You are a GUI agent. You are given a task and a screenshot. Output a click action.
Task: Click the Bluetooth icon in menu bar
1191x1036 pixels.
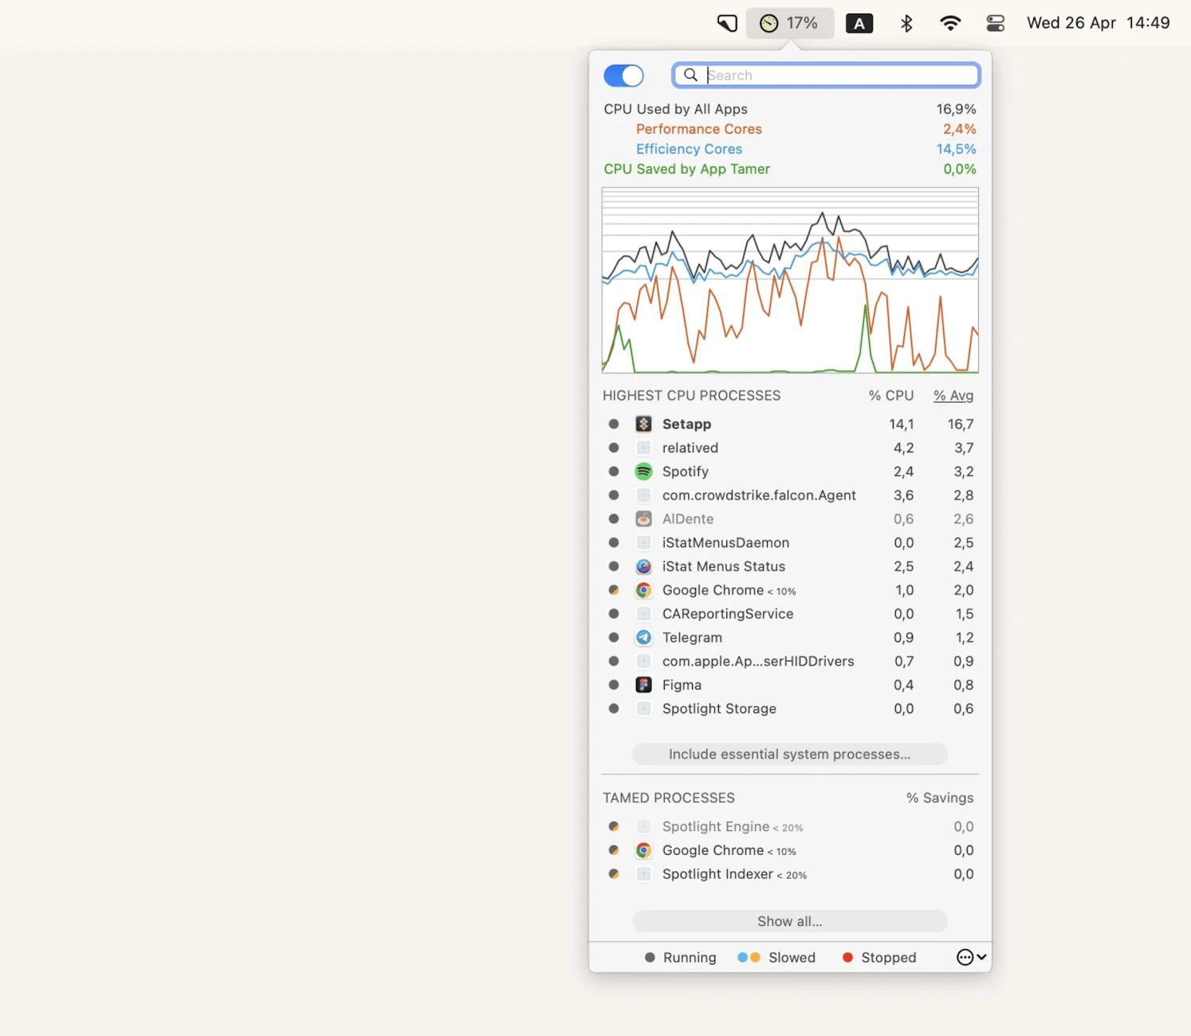coord(906,23)
